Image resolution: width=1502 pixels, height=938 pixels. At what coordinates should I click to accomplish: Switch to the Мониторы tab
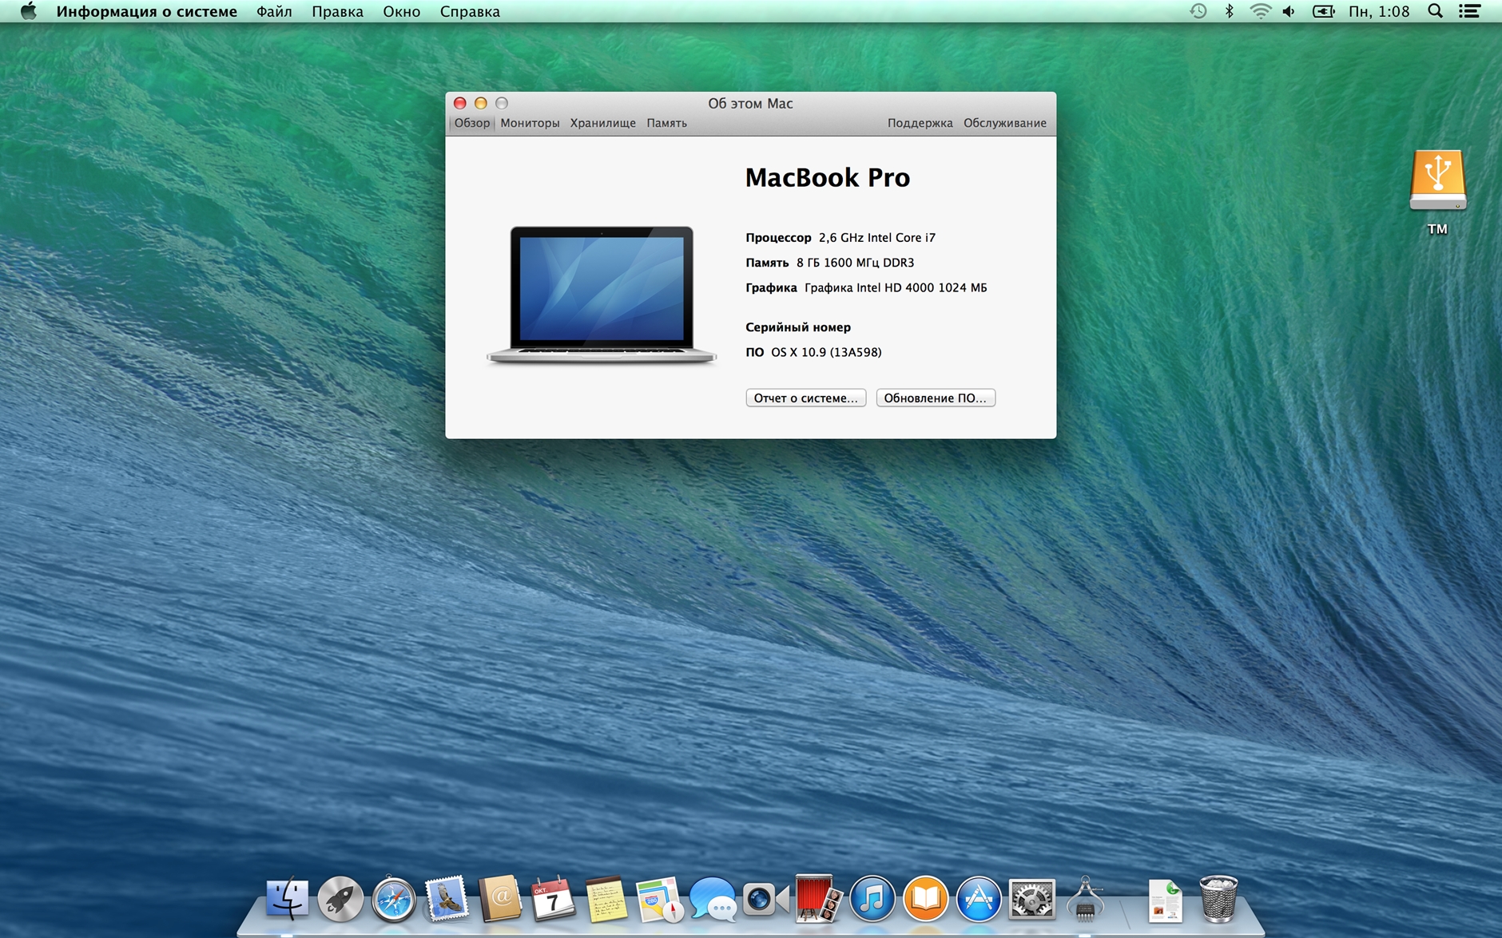530,123
